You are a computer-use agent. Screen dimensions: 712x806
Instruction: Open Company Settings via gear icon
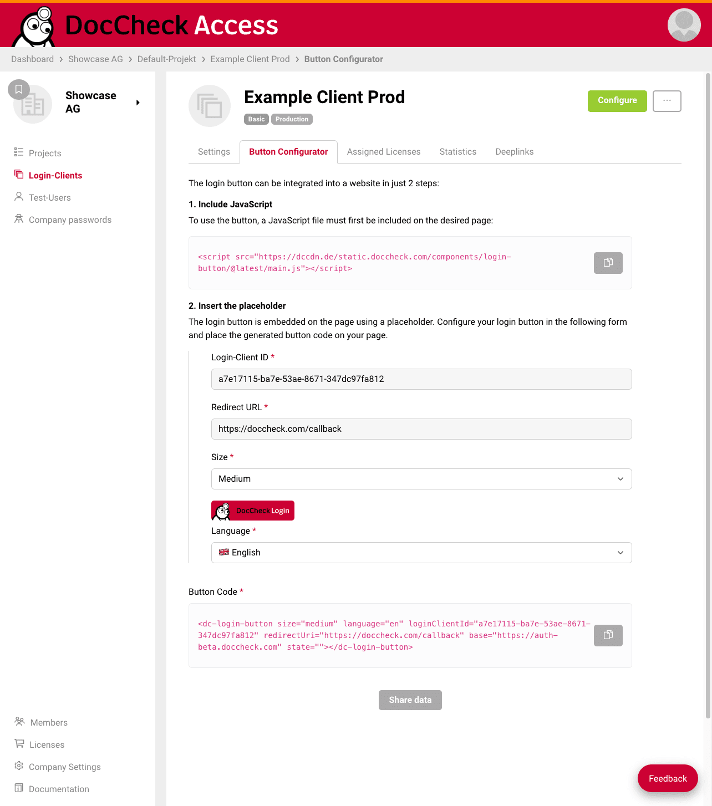(x=19, y=766)
